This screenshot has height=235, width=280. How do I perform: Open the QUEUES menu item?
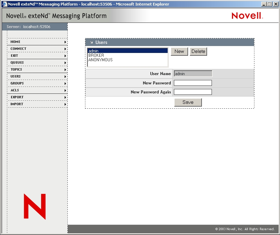pos(37,62)
